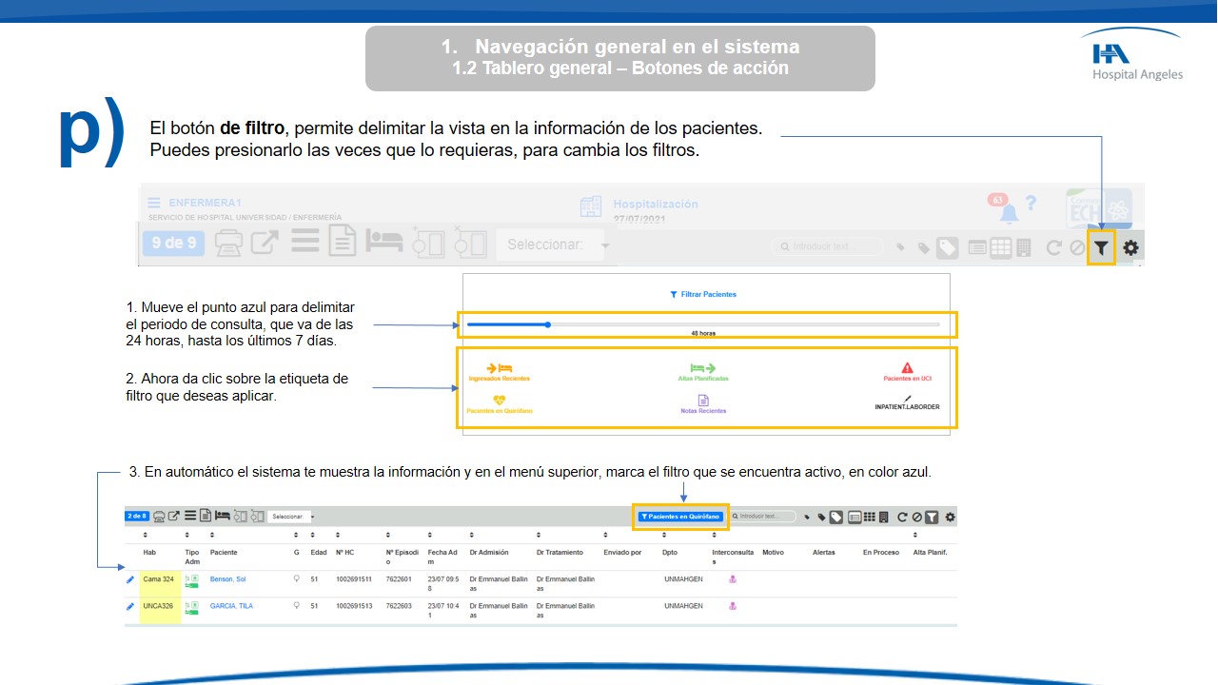Select the Ingresados Recientes filter

(500, 372)
